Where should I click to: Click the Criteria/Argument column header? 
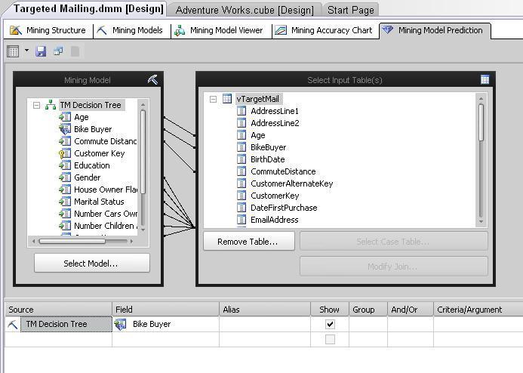click(478, 310)
